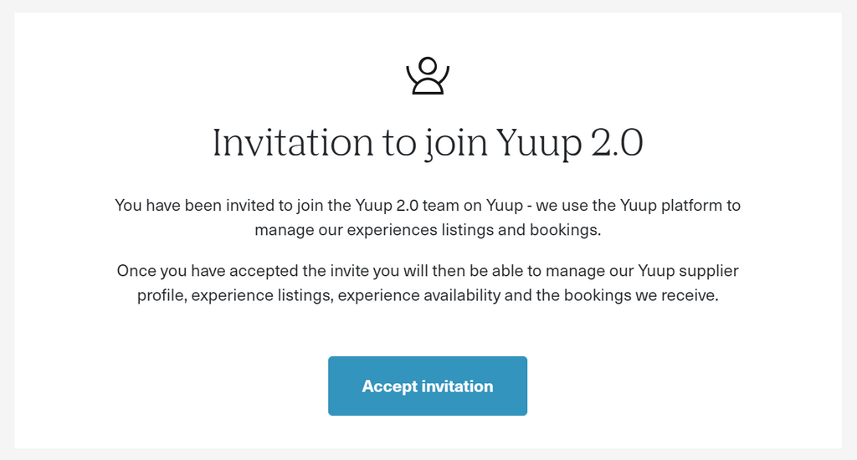Click "Yuup 2.0" in the large heading
Image resolution: width=857 pixels, height=460 pixels.
pyautogui.click(x=569, y=143)
